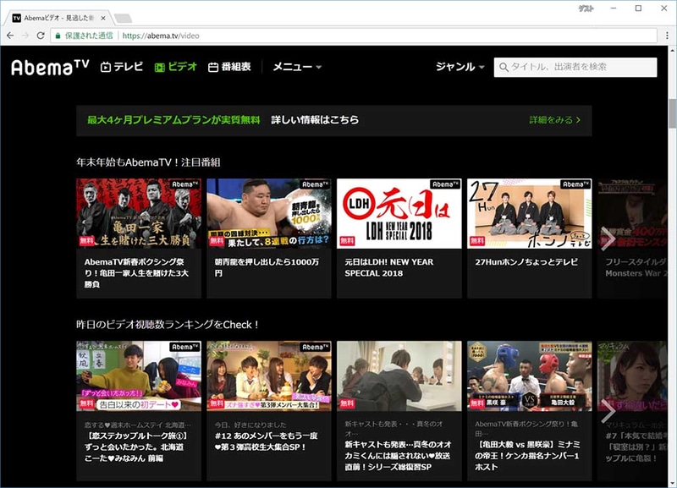677x488 pixels.
Task: Open the 番組表 schedule
Action: pos(229,67)
